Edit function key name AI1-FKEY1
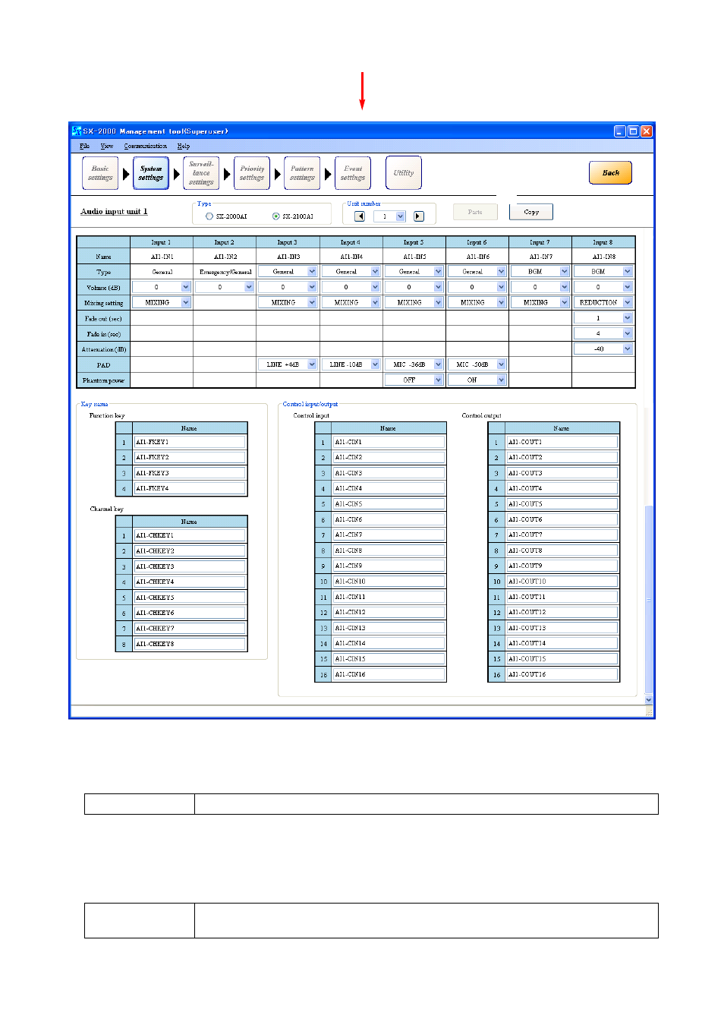Screen dimensions: 724x1025 [190, 442]
